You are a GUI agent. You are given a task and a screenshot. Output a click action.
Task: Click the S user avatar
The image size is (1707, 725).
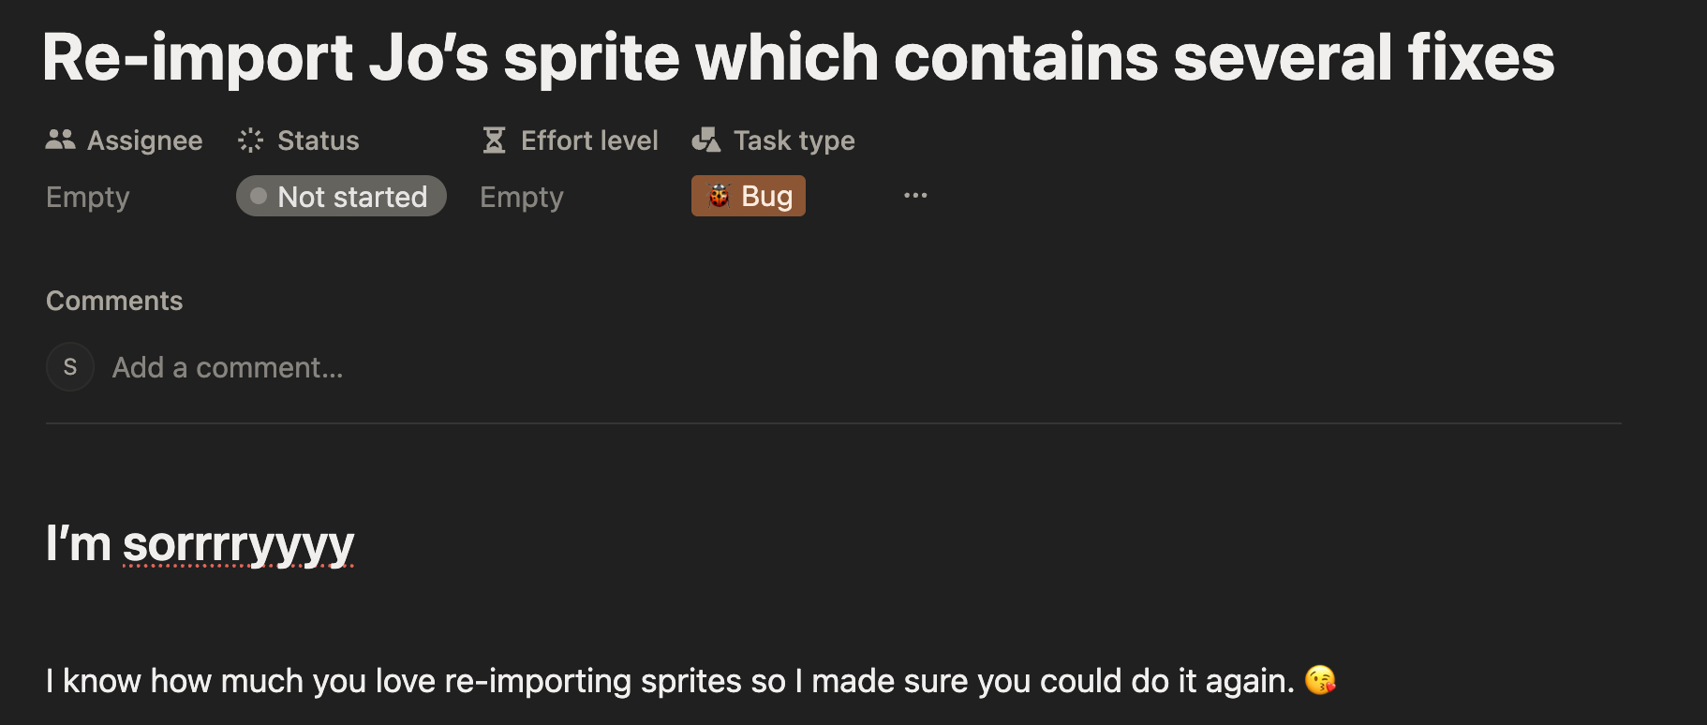pos(70,367)
